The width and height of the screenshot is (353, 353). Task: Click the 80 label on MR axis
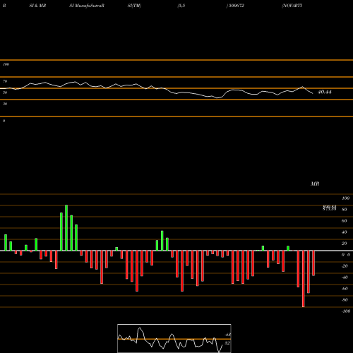[344, 210]
